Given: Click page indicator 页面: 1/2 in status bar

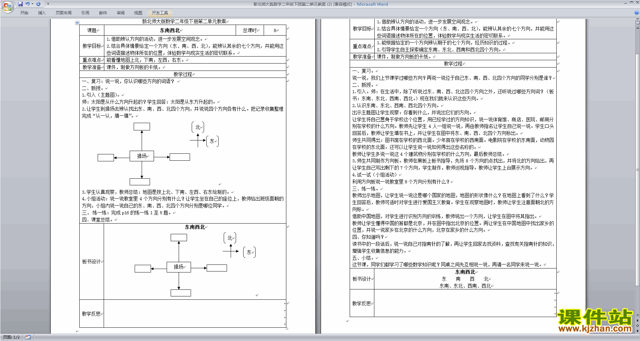Looking at the screenshot, I should (11, 337).
